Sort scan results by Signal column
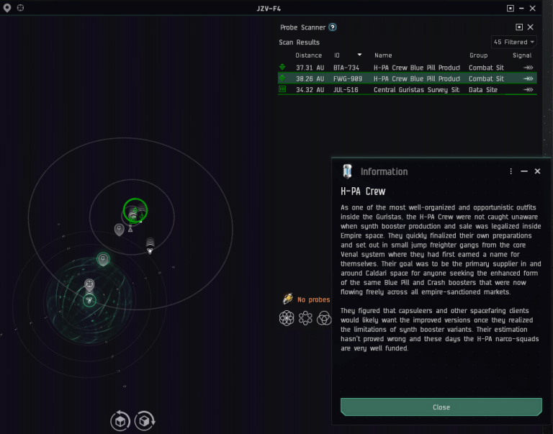Screen dimensions: 553x434 click(x=521, y=55)
